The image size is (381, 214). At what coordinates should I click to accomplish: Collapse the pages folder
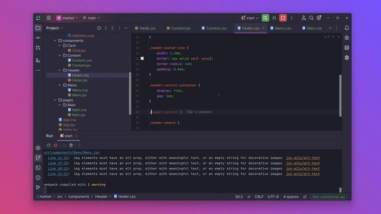(x=55, y=100)
